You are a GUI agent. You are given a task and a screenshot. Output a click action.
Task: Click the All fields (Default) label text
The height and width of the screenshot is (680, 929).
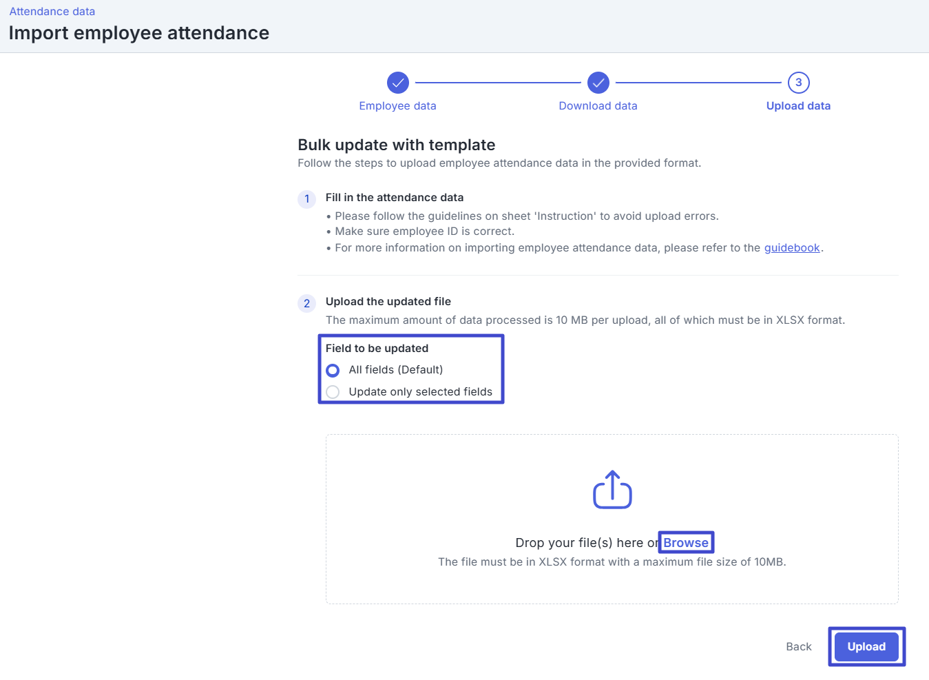pos(396,370)
